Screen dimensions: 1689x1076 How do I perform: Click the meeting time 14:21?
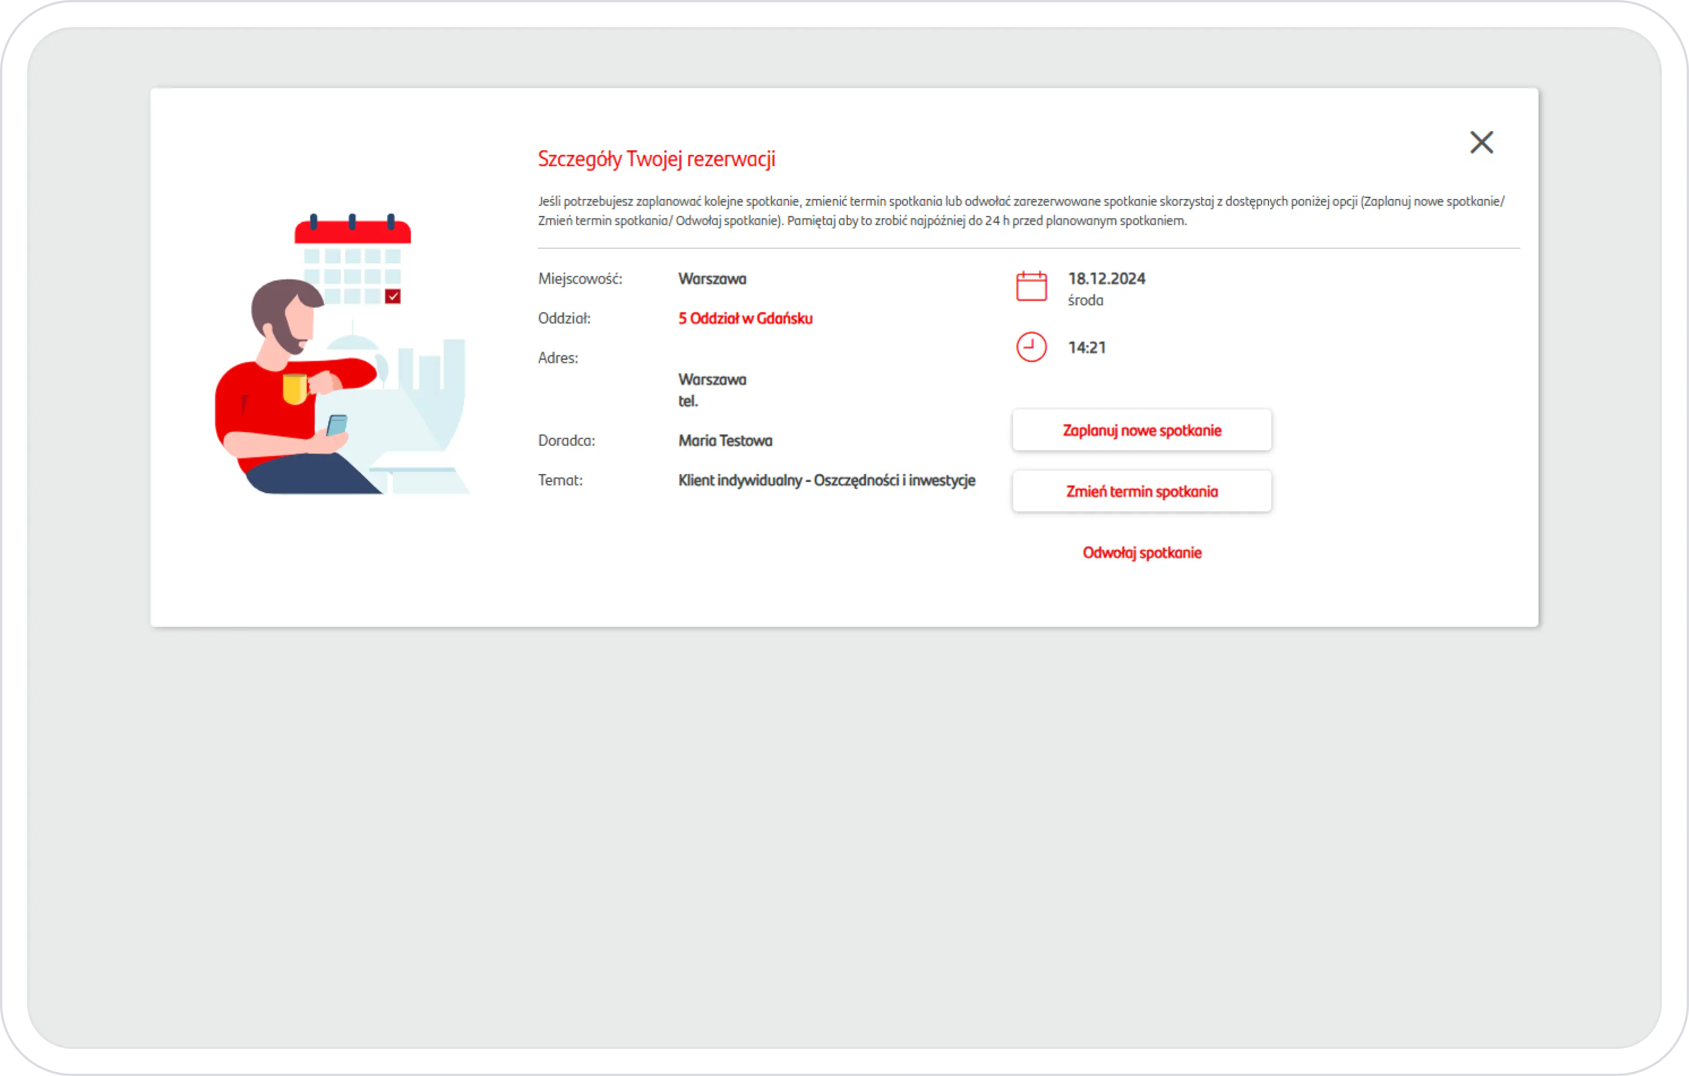[1086, 348]
